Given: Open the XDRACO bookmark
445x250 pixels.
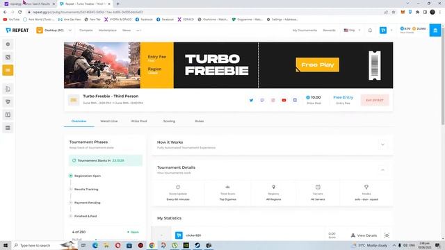Looking at the screenshot, I should click(x=186, y=19).
